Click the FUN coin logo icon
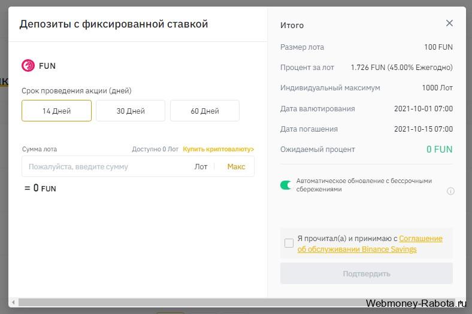 [x=28, y=66]
